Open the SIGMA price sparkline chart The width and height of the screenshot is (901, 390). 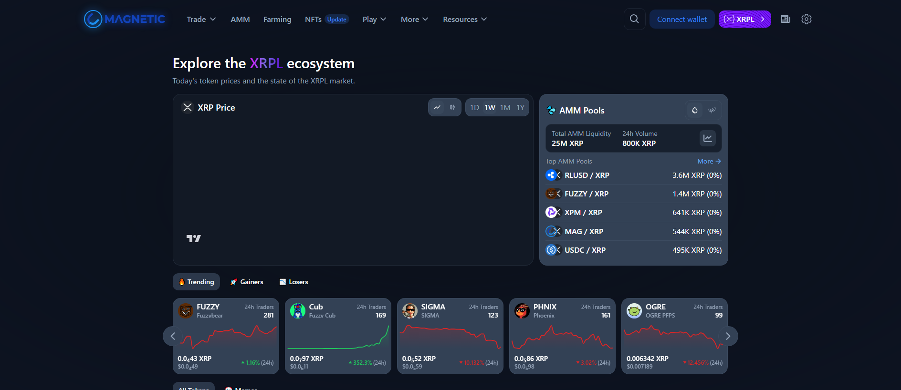coord(450,337)
